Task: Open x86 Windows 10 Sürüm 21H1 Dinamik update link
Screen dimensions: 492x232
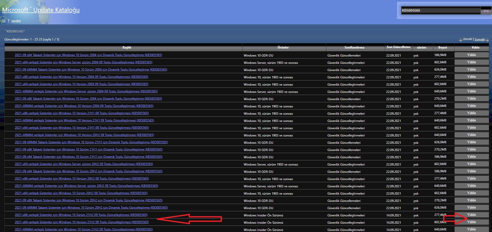Action: [x=88, y=149]
